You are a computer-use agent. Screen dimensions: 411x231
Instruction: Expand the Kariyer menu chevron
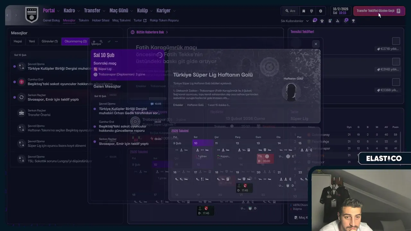pos(174,11)
